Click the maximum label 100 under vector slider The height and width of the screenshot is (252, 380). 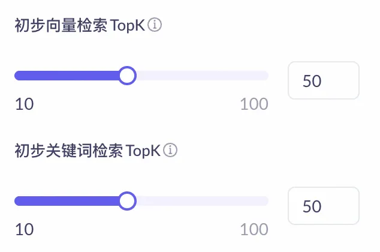[254, 104]
